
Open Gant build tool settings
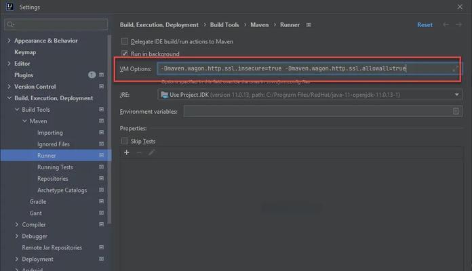[35, 213]
